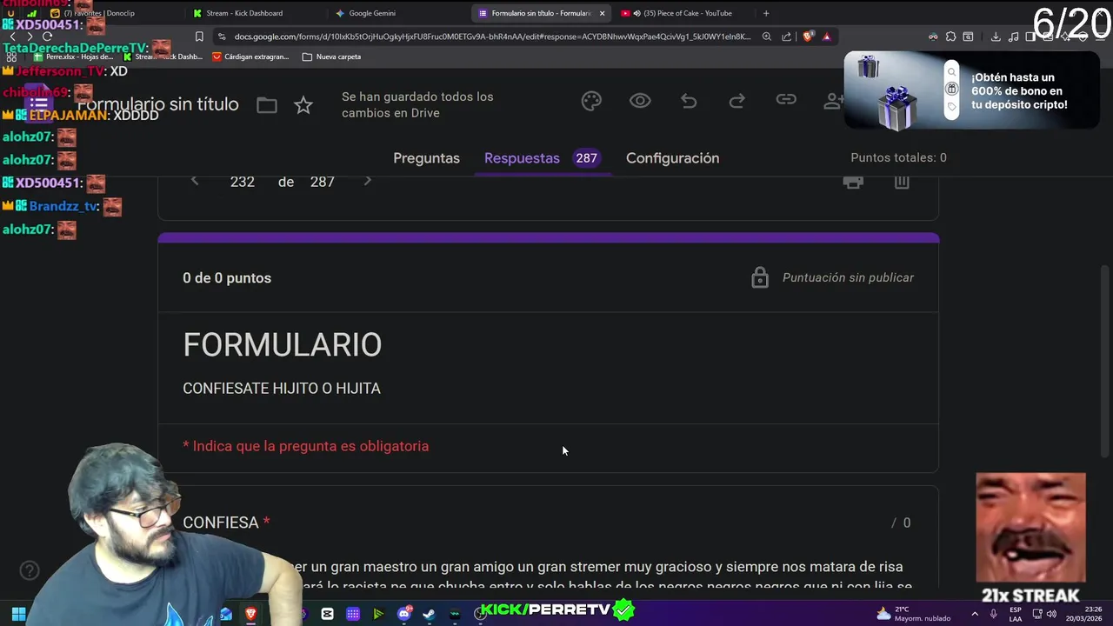Open the 'Perre.xlsx - Hojas de...' bookmark
The image size is (1113, 626).
[74, 57]
